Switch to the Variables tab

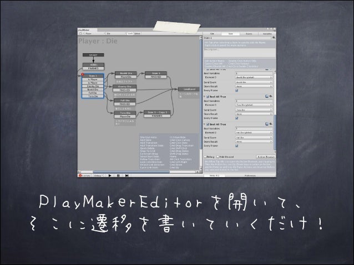tap(267, 34)
